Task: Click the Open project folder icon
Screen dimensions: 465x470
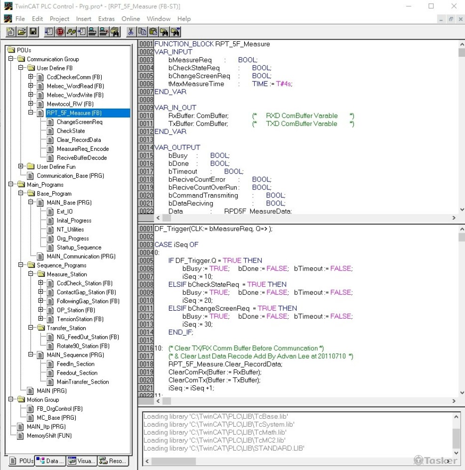Action: coord(22,32)
